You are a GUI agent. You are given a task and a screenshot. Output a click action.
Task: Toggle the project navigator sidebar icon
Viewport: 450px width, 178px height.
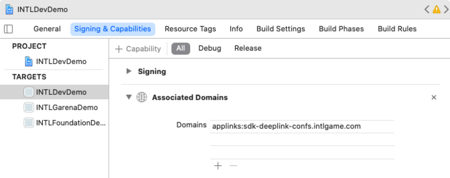(8, 29)
